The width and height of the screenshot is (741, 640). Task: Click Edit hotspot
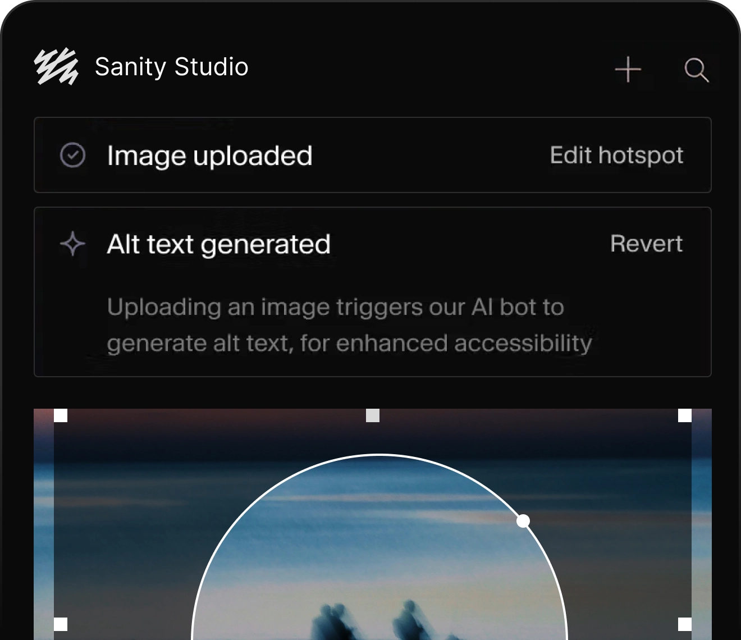pos(616,156)
